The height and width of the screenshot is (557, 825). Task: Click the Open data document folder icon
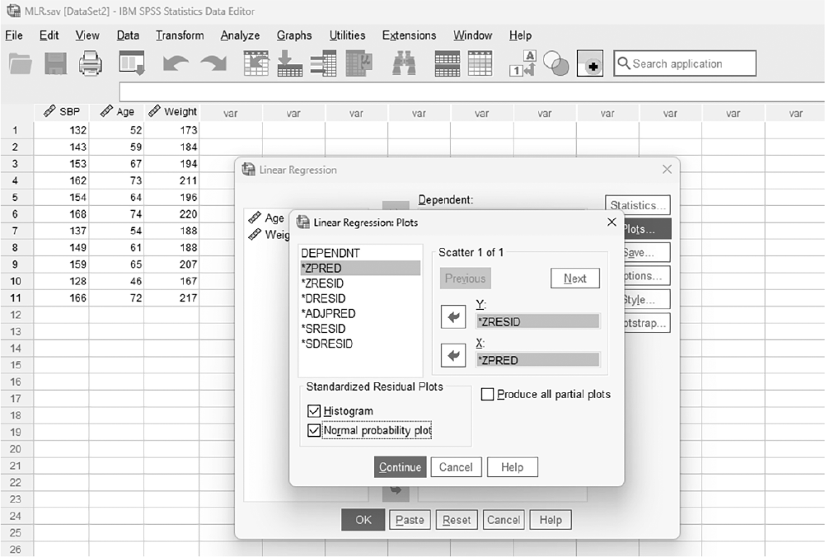[21, 63]
